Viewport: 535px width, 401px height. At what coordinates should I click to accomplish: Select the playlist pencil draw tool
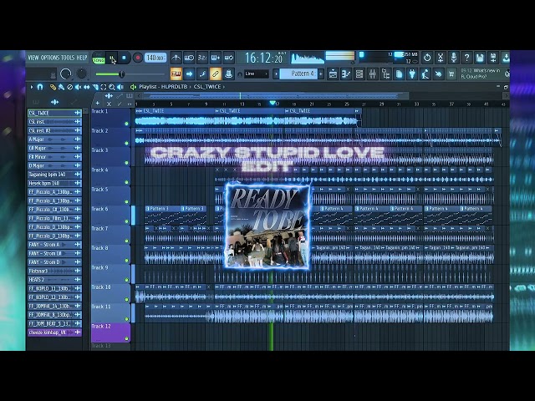coord(53,87)
